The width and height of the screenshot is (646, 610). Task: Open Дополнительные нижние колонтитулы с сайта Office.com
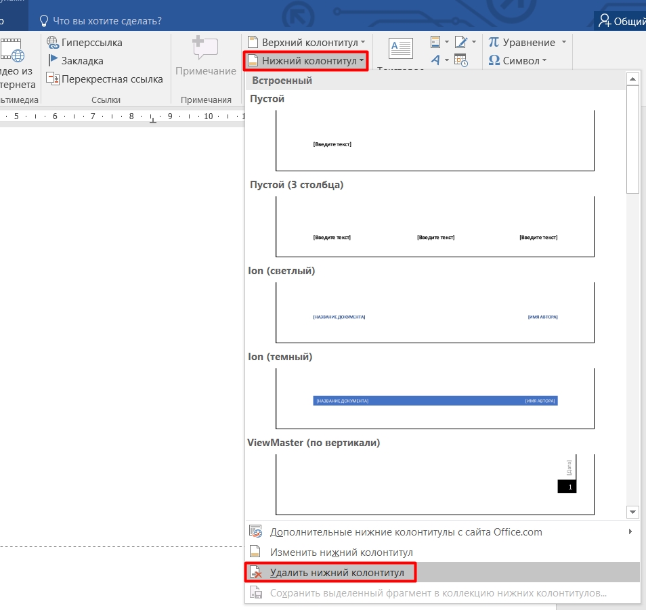click(x=406, y=532)
